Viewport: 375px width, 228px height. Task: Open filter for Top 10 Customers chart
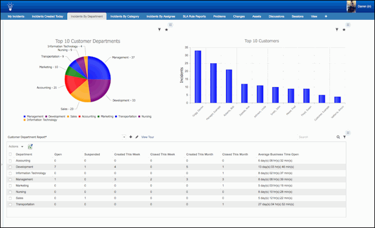336,30
